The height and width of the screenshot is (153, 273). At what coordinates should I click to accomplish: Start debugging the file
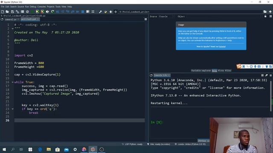pyautogui.click(x=58, y=11)
